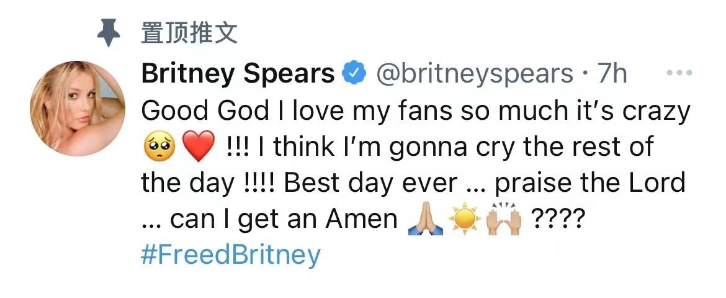
Task: Click the folded hands prayer emoji
Action: click(425, 220)
